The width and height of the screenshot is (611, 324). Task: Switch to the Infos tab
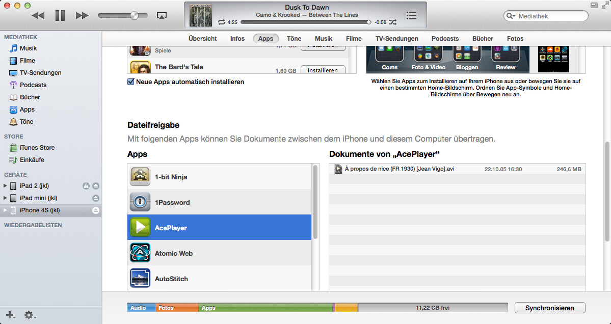237,39
